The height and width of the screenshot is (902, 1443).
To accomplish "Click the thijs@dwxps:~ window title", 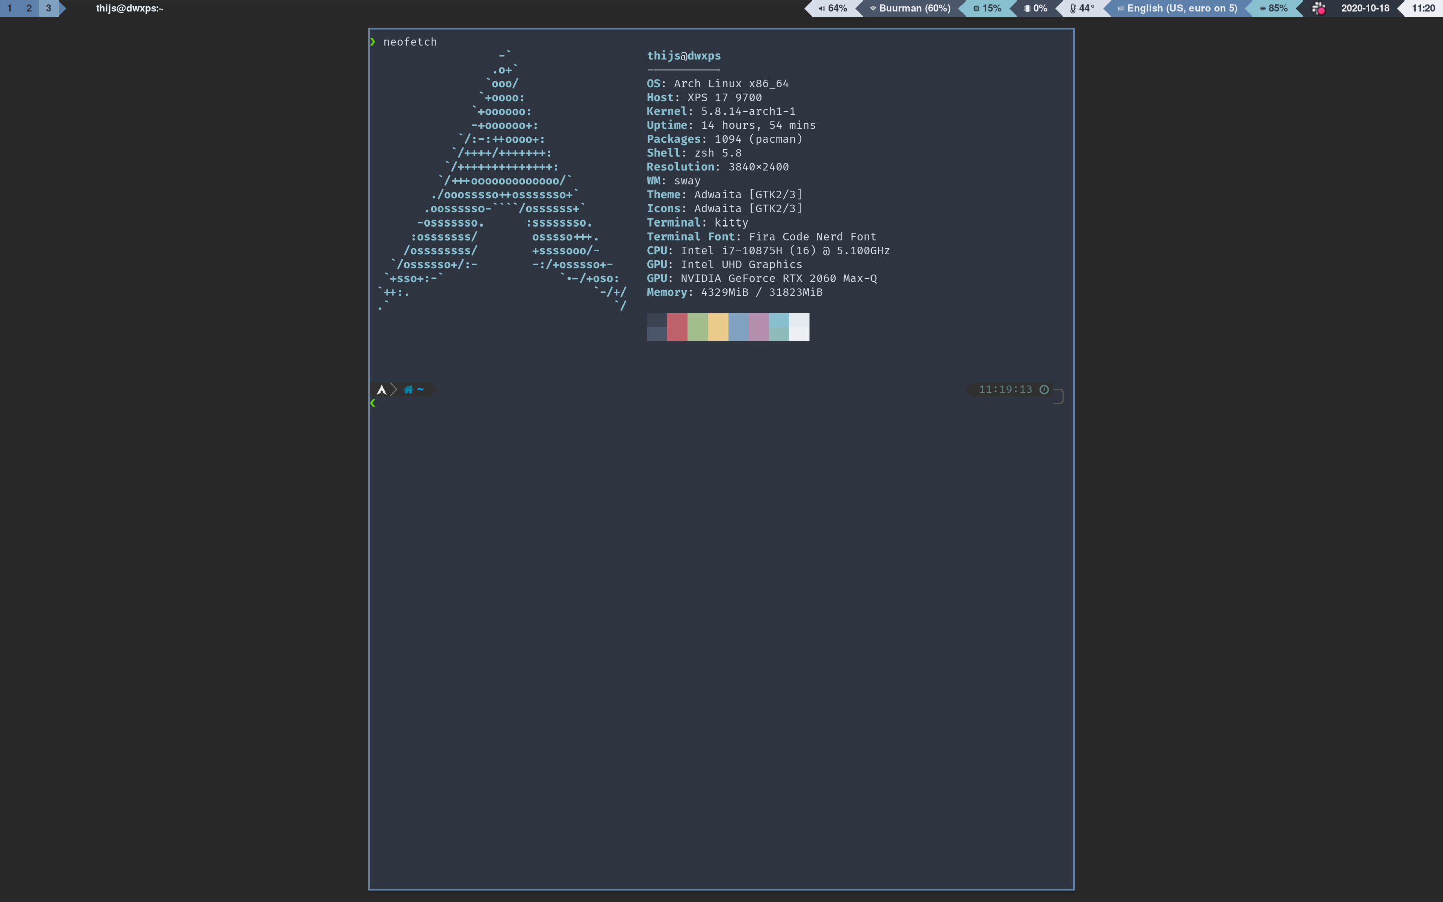I will point(129,8).
